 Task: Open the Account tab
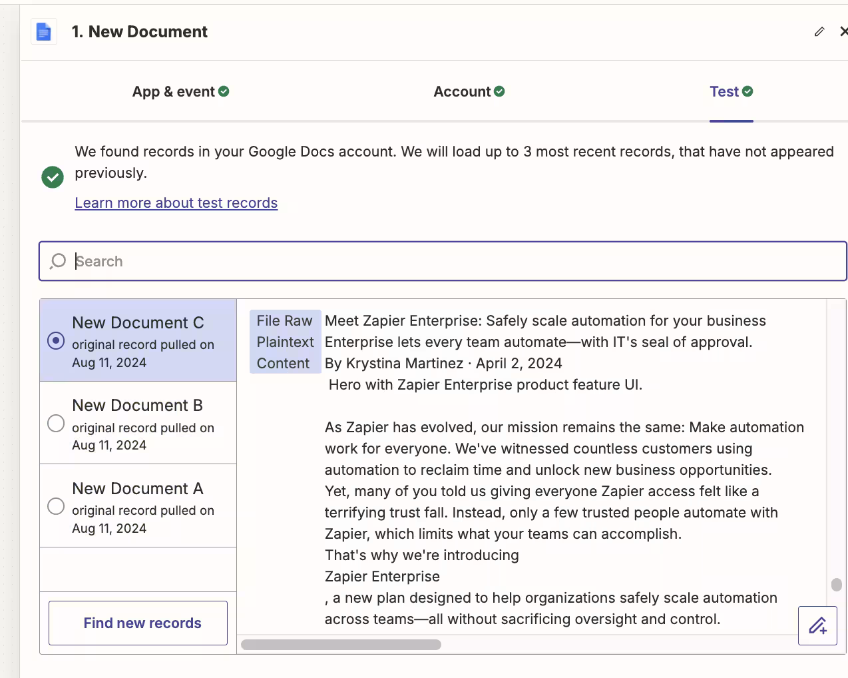(x=469, y=91)
